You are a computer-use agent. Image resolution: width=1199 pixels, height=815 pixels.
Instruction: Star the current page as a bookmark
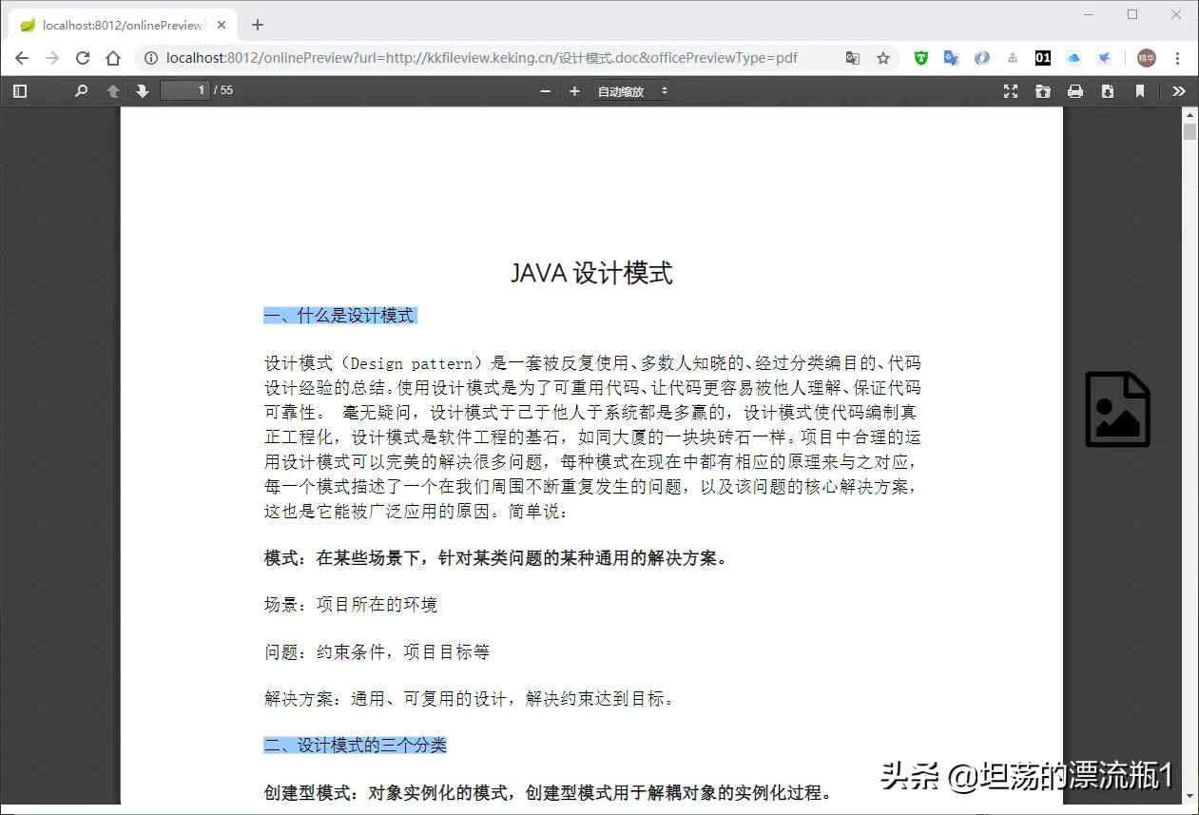pos(883,58)
